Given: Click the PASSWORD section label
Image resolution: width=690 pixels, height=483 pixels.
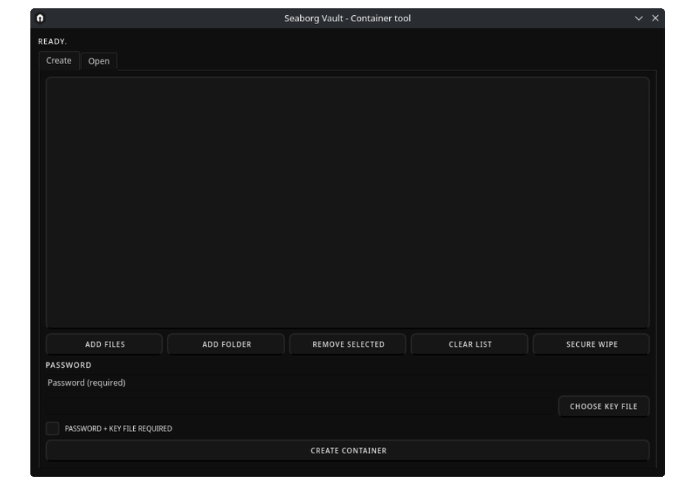Looking at the screenshot, I should tap(68, 365).
